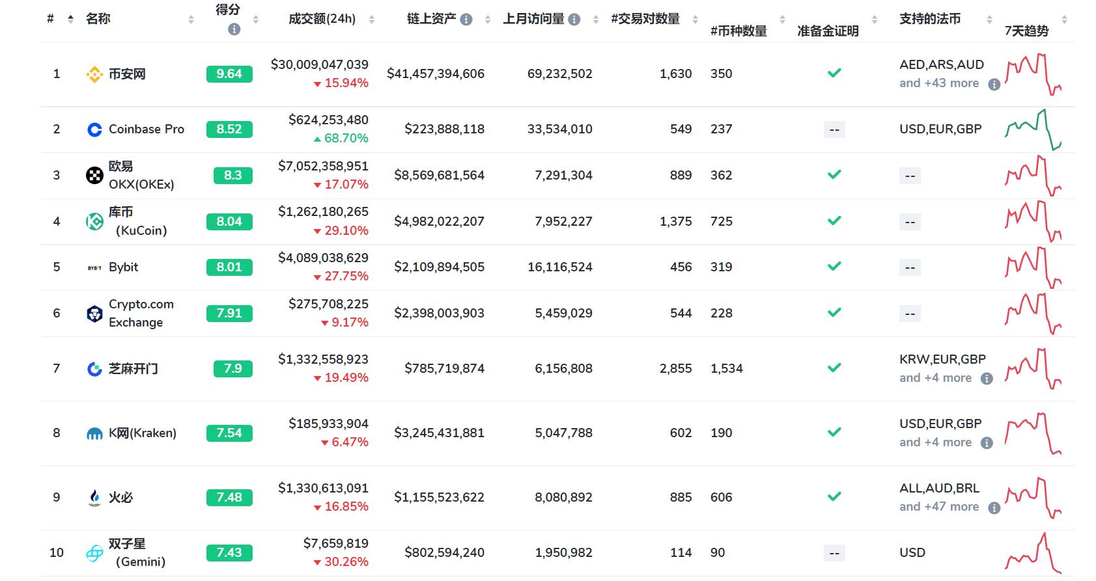Sort by #币种数量 using its sort arrows
This screenshot has width=1096, height=581.
782,20
